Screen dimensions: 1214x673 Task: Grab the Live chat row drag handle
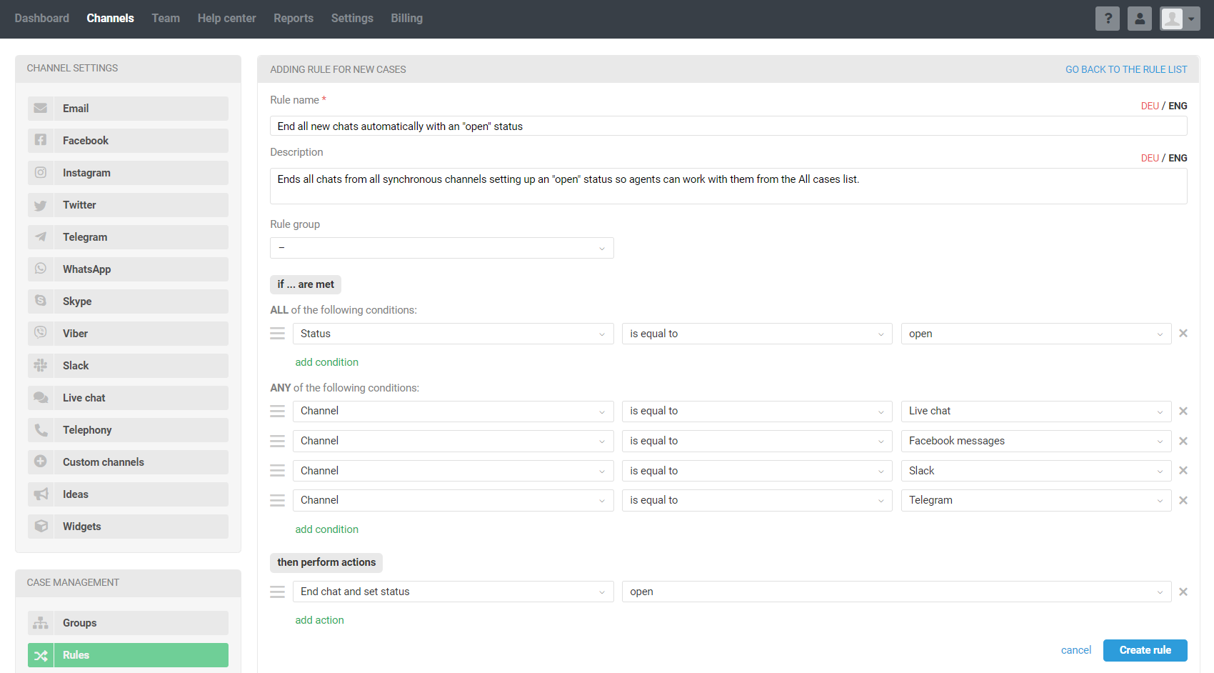[x=277, y=412]
